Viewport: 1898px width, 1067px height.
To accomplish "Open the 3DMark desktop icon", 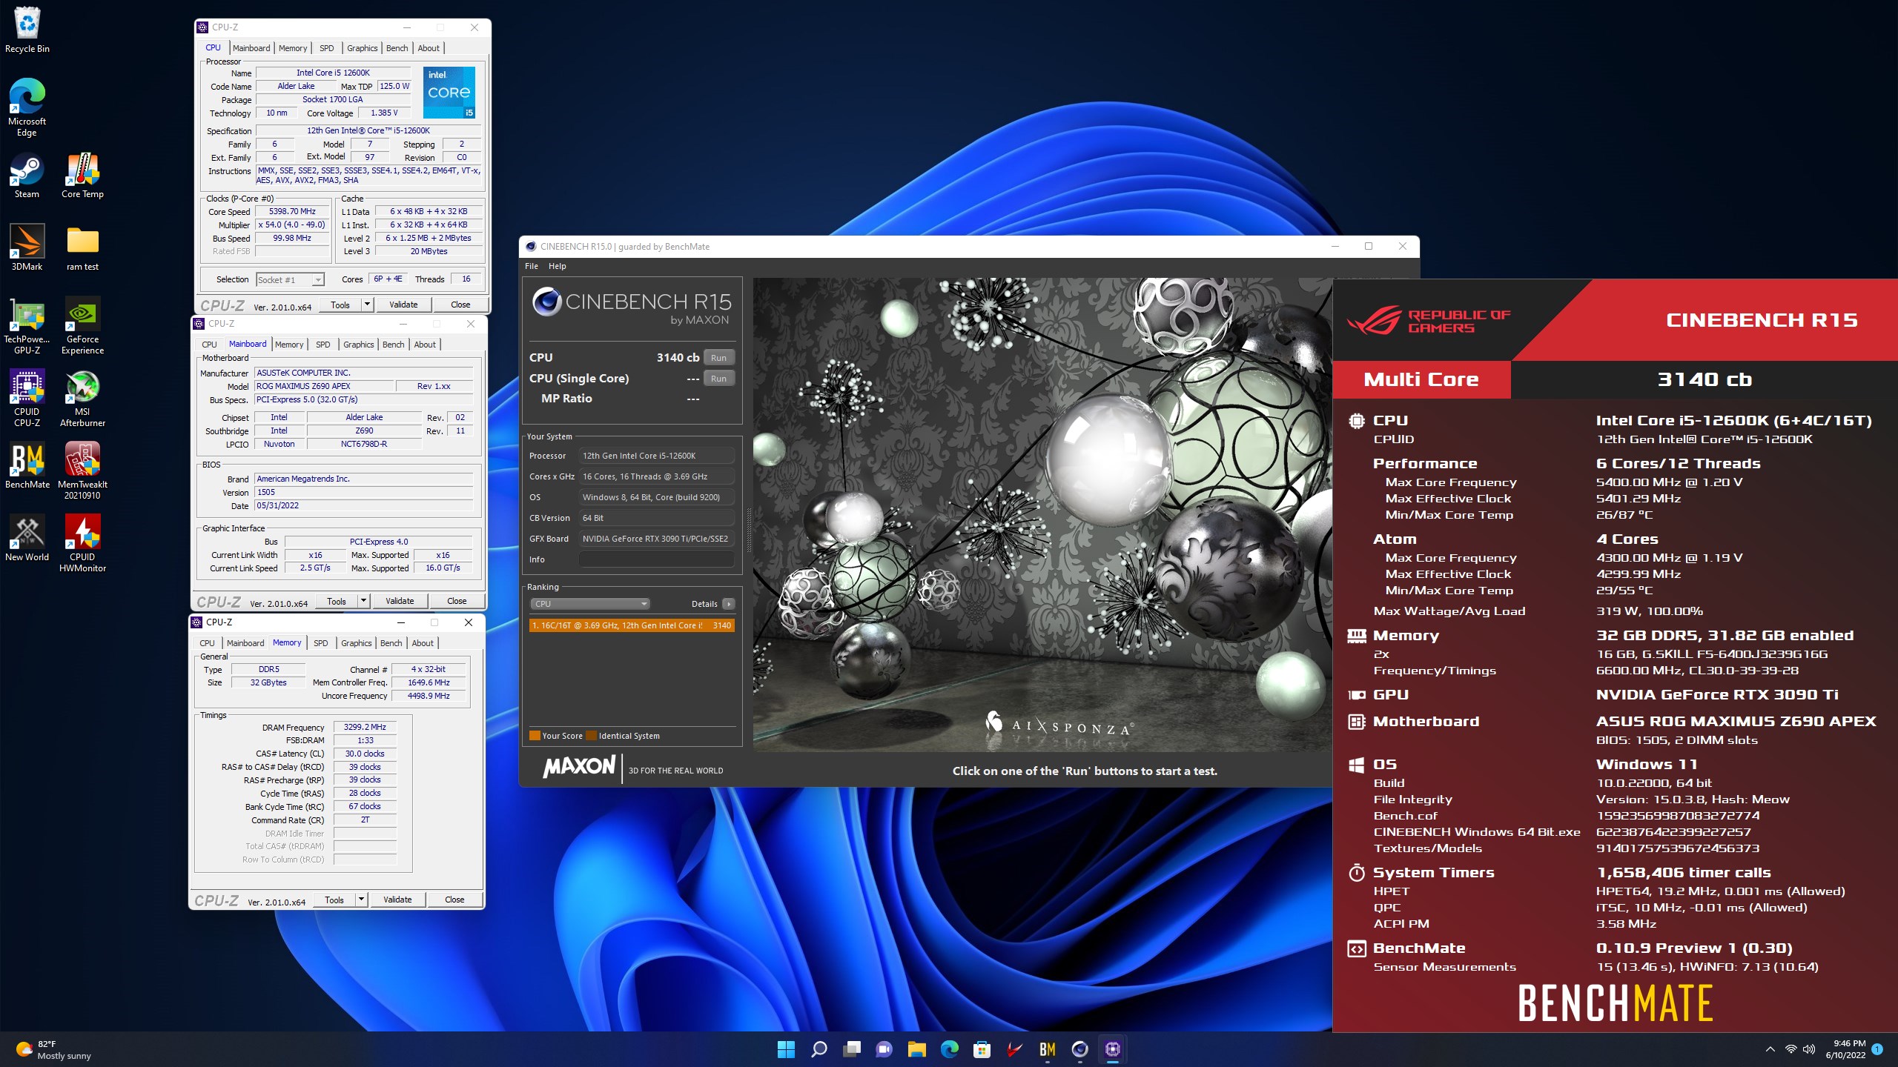I will (27, 248).
